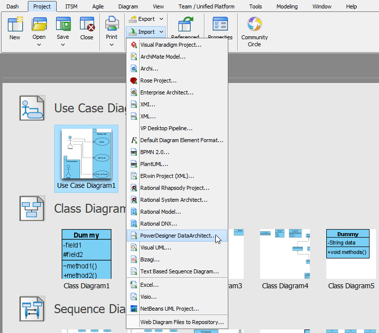Click the Visio import icon

click(134, 297)
